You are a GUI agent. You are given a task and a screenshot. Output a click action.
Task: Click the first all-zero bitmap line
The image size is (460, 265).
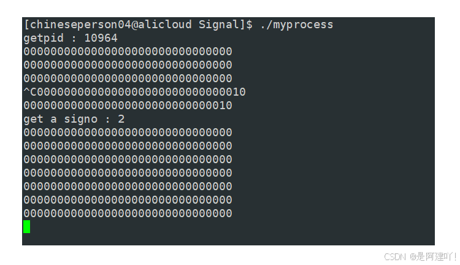tap(128, 52)
